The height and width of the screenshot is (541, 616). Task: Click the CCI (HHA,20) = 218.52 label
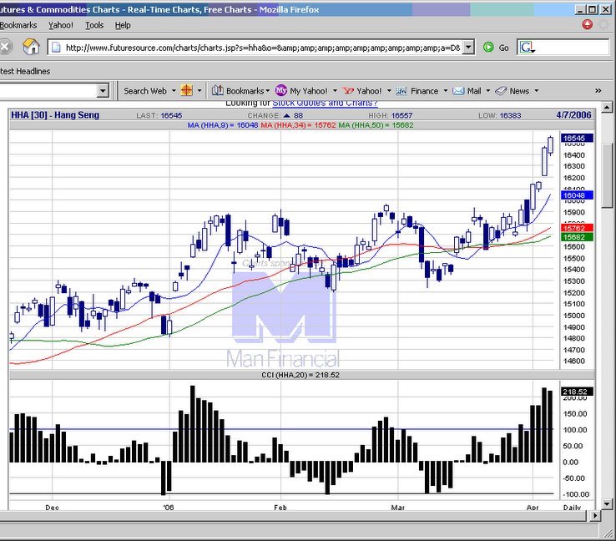[x=300, y=375]
